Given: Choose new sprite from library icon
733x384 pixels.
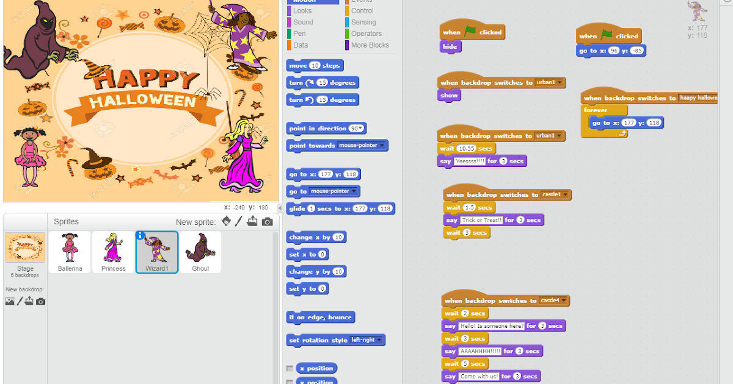Looking at the screenshot, I should tap(227, 221).
